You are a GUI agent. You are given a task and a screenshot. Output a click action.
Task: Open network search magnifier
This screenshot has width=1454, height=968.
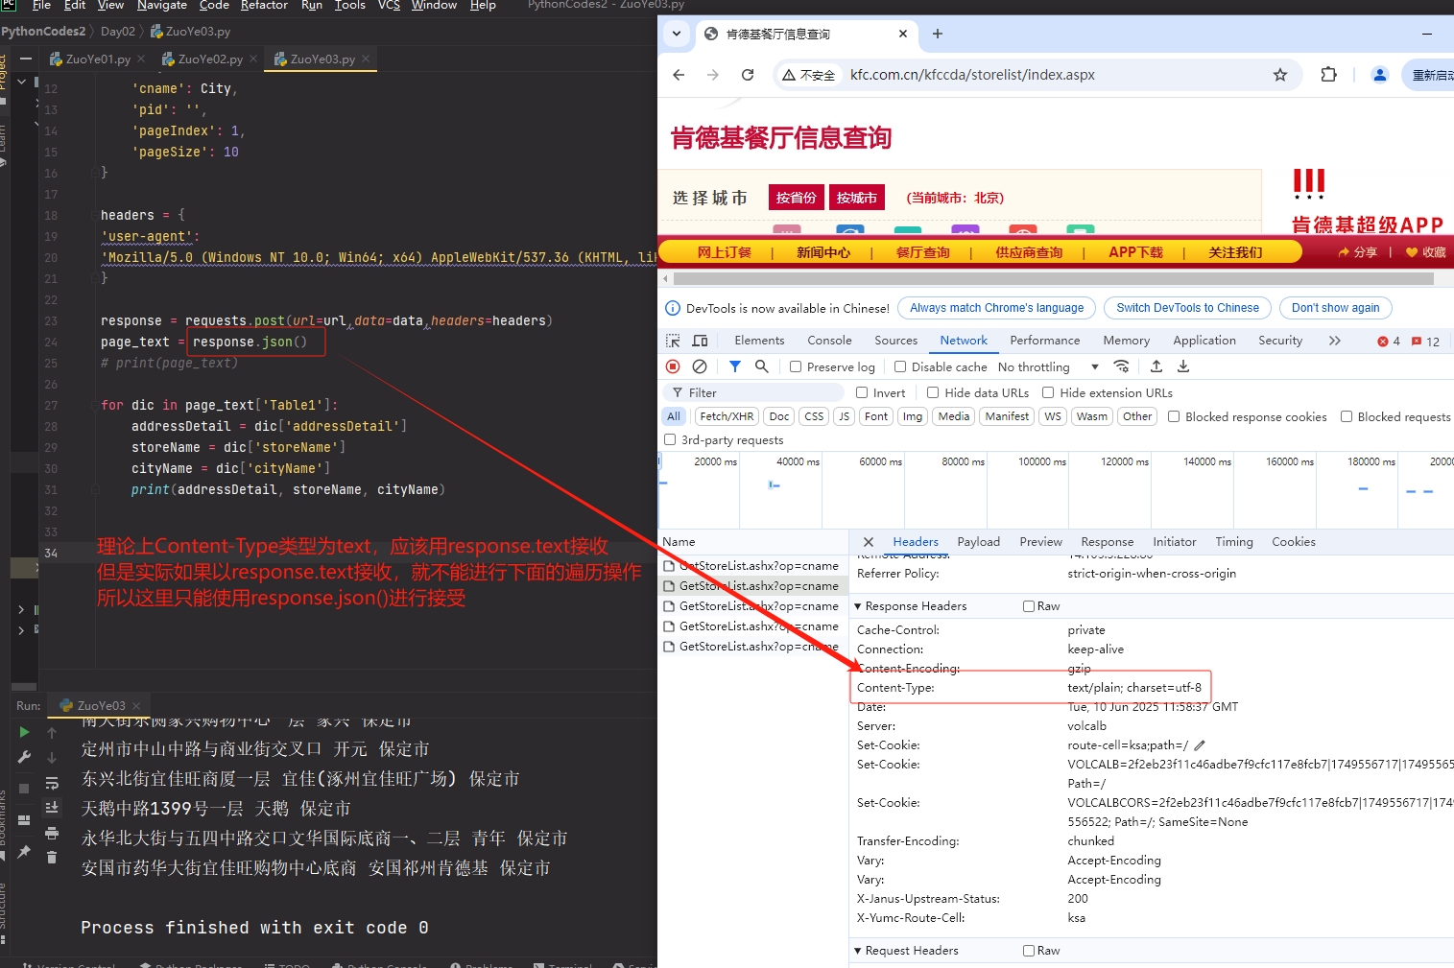(x=761, y=366)
